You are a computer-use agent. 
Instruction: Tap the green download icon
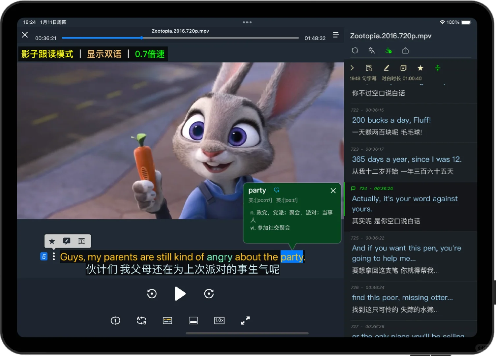[x=389, y=50]
